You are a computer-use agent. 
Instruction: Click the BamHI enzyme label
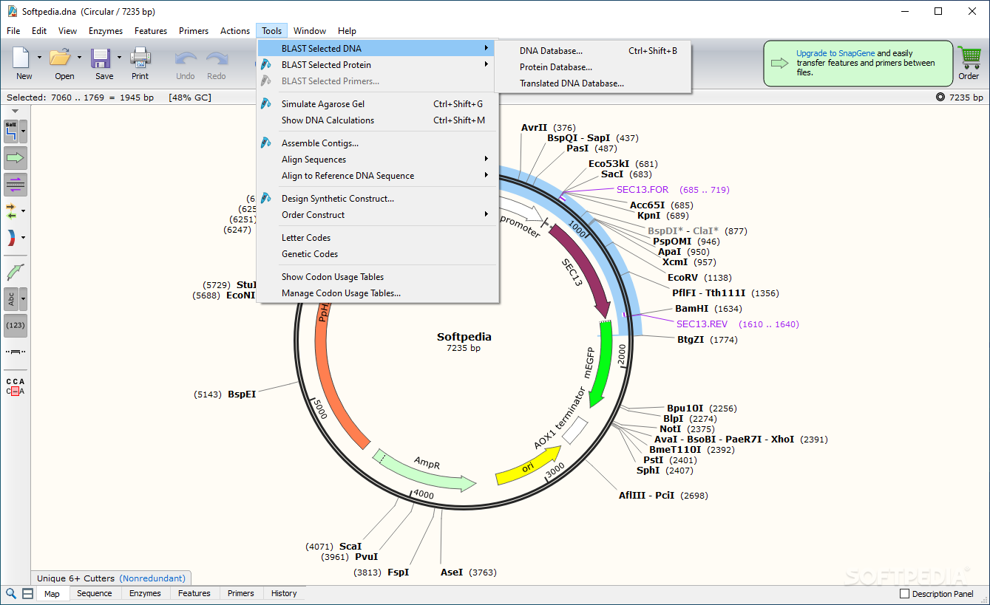click(x=691, y=309)
